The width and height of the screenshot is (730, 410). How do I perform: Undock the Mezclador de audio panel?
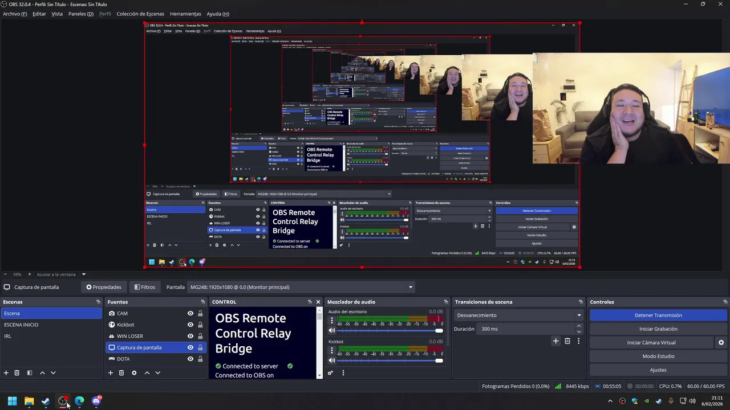point(446,302)
